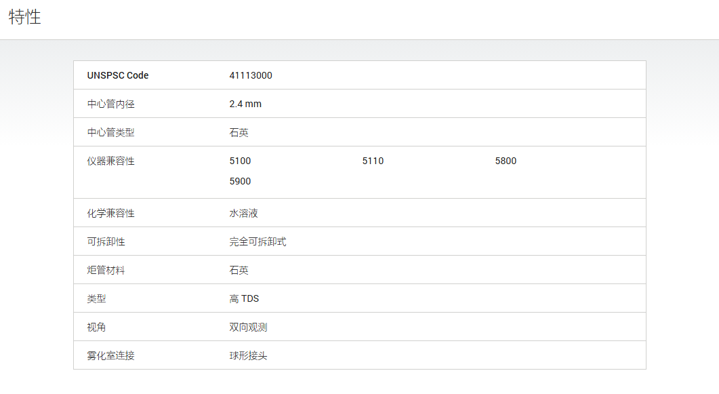Click the 炬管材料 label
Screen dimensions: 719x394
[x=106, y=270]
